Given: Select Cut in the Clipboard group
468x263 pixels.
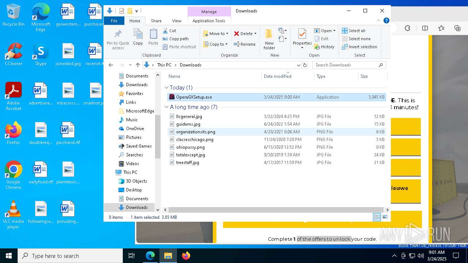Looking at the screenshot, I should 169,31.
